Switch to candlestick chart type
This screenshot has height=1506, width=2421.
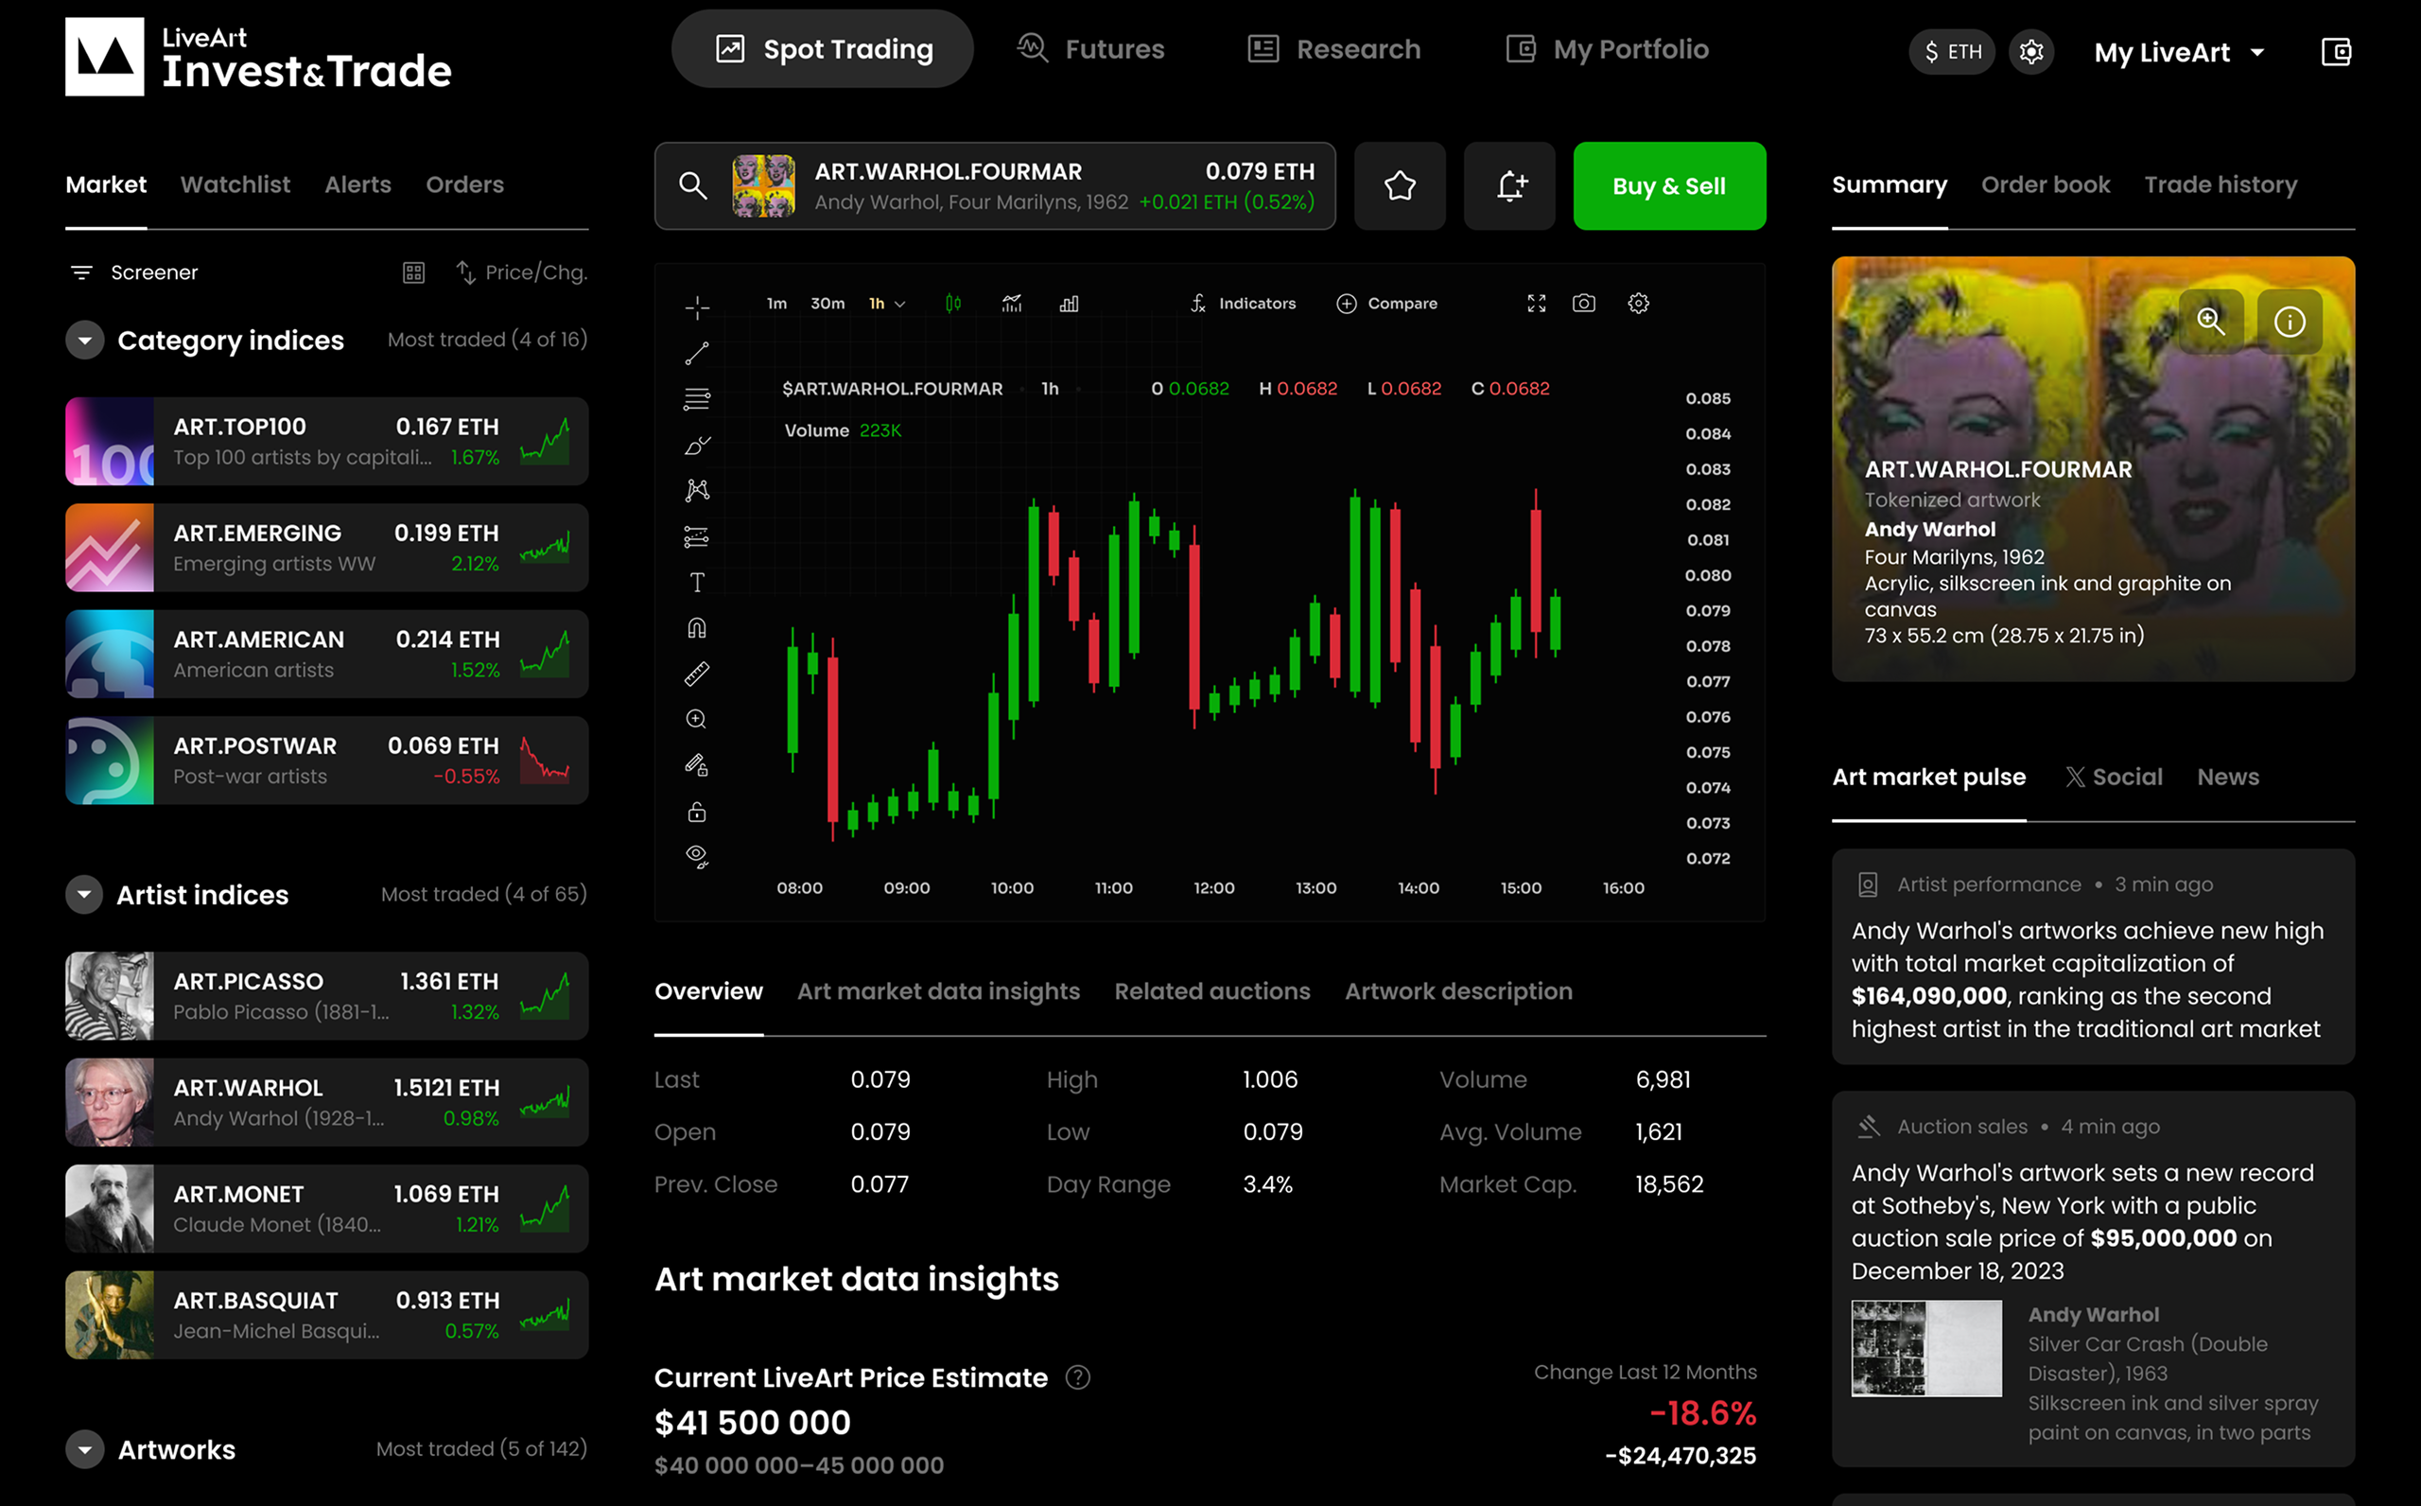tap(952, 304)
